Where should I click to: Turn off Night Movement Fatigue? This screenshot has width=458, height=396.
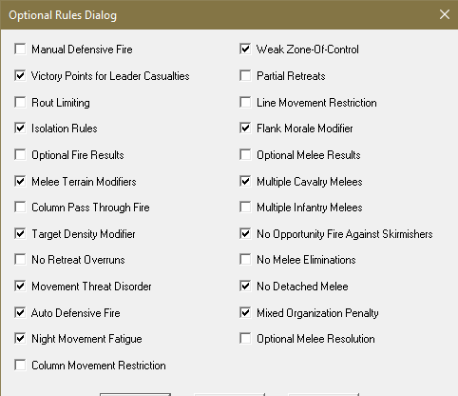coord(20,339)
